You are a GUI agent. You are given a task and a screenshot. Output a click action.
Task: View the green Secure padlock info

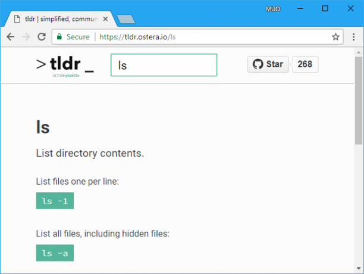click(59, 37)
